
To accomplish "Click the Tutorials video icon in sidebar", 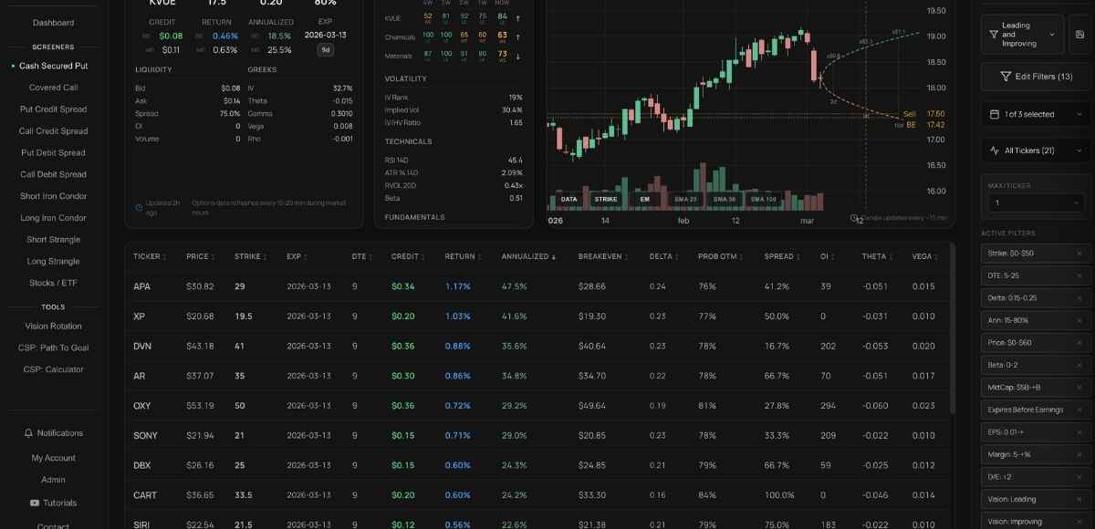I will [35, 503].
